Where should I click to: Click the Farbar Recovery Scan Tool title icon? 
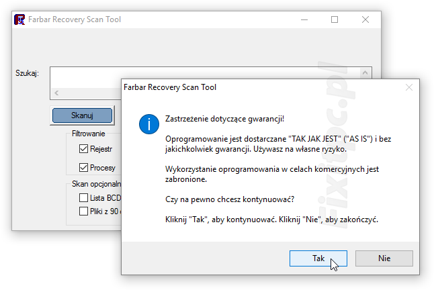point(19,19)
